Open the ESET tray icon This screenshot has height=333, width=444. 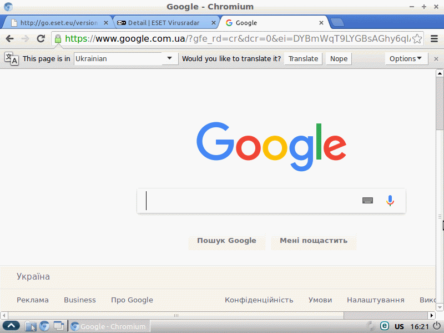[384, 326]
